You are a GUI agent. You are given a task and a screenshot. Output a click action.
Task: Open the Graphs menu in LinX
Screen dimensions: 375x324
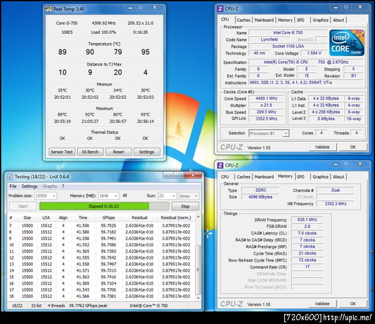pos(50,186)
